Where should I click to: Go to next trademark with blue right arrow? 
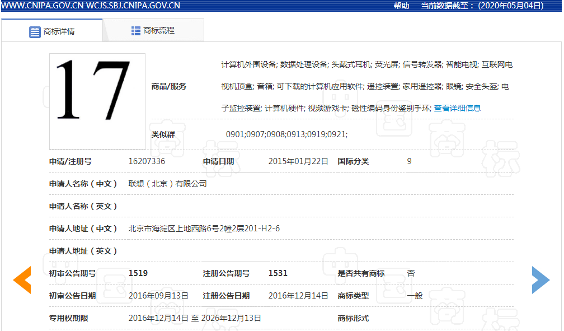pos(540,280)
